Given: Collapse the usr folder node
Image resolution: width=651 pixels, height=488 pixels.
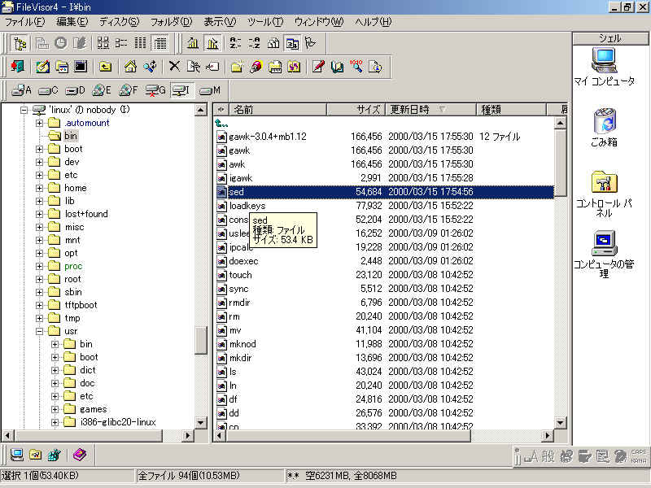Looking at the screenshot, I should tap(39, 331).
